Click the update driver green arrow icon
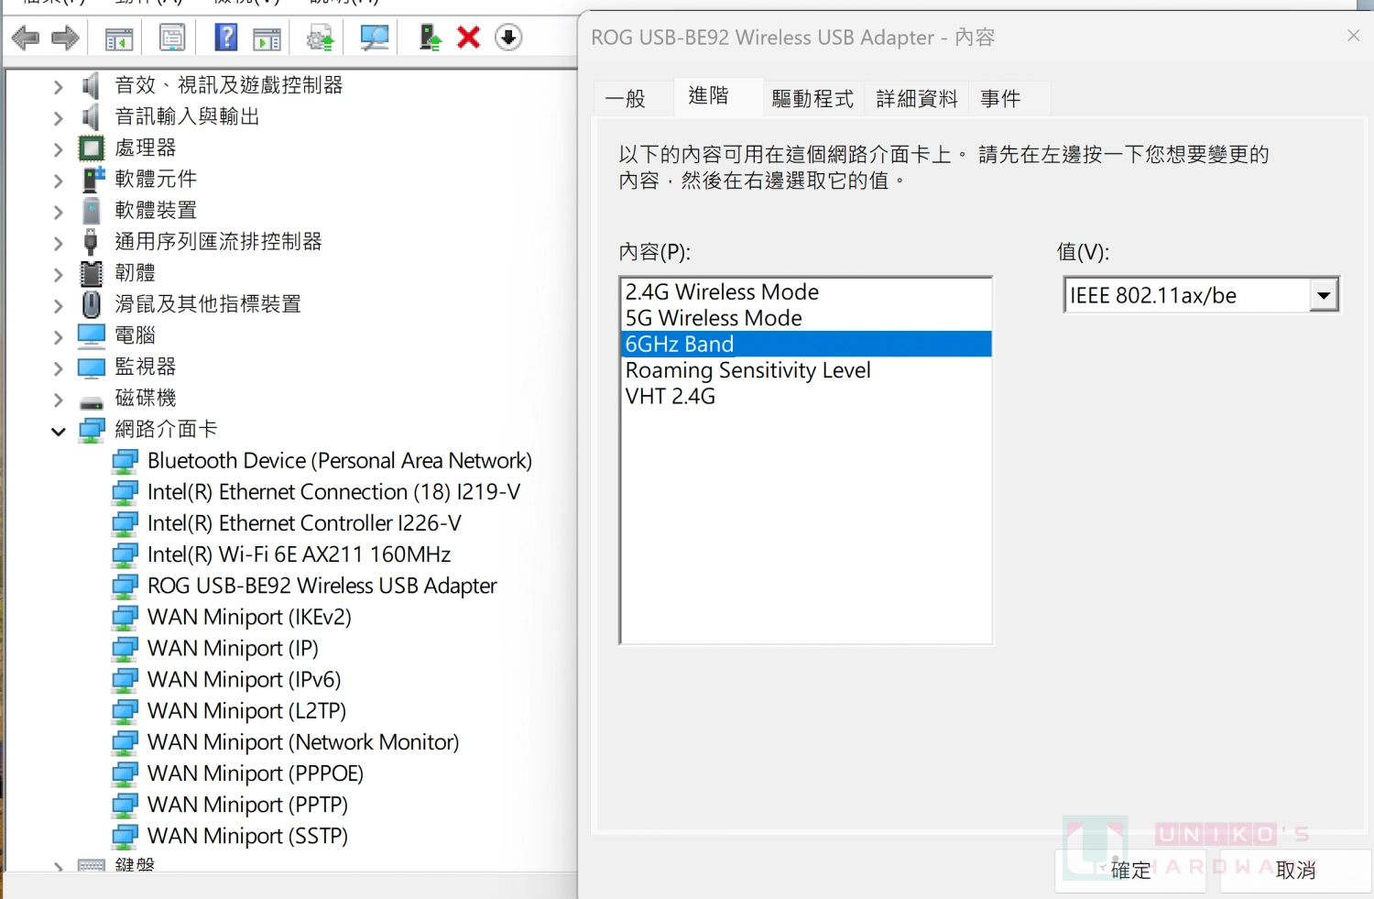1374x899 pixels. [430, 38]
